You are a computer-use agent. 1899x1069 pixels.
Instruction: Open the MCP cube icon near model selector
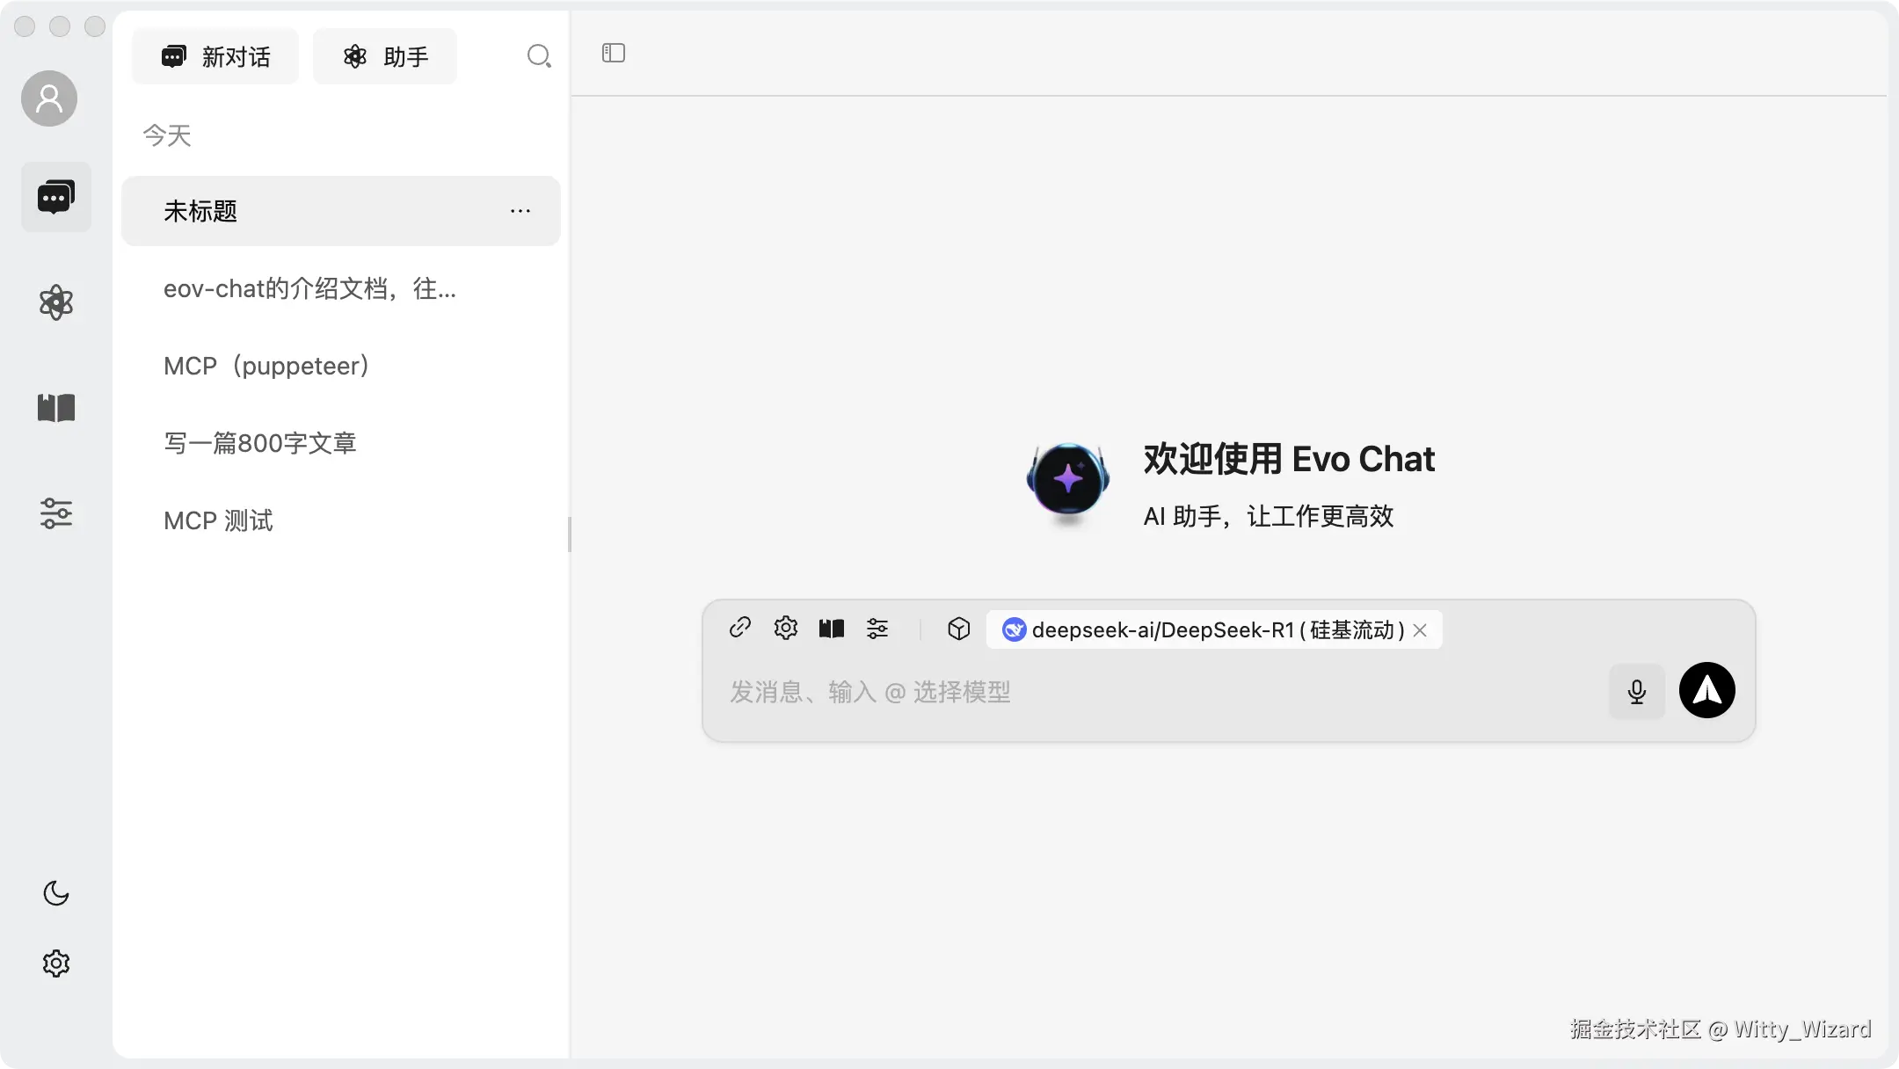pos(957,629)
